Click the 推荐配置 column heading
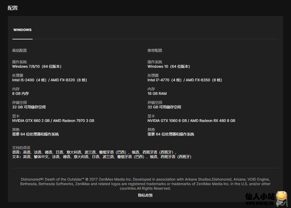The image size is (291, 208). [155, 51]
